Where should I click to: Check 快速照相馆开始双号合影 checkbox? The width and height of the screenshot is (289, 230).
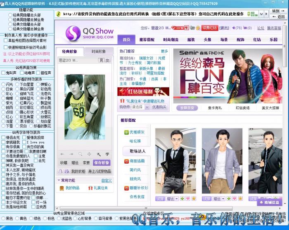(6, 47)
